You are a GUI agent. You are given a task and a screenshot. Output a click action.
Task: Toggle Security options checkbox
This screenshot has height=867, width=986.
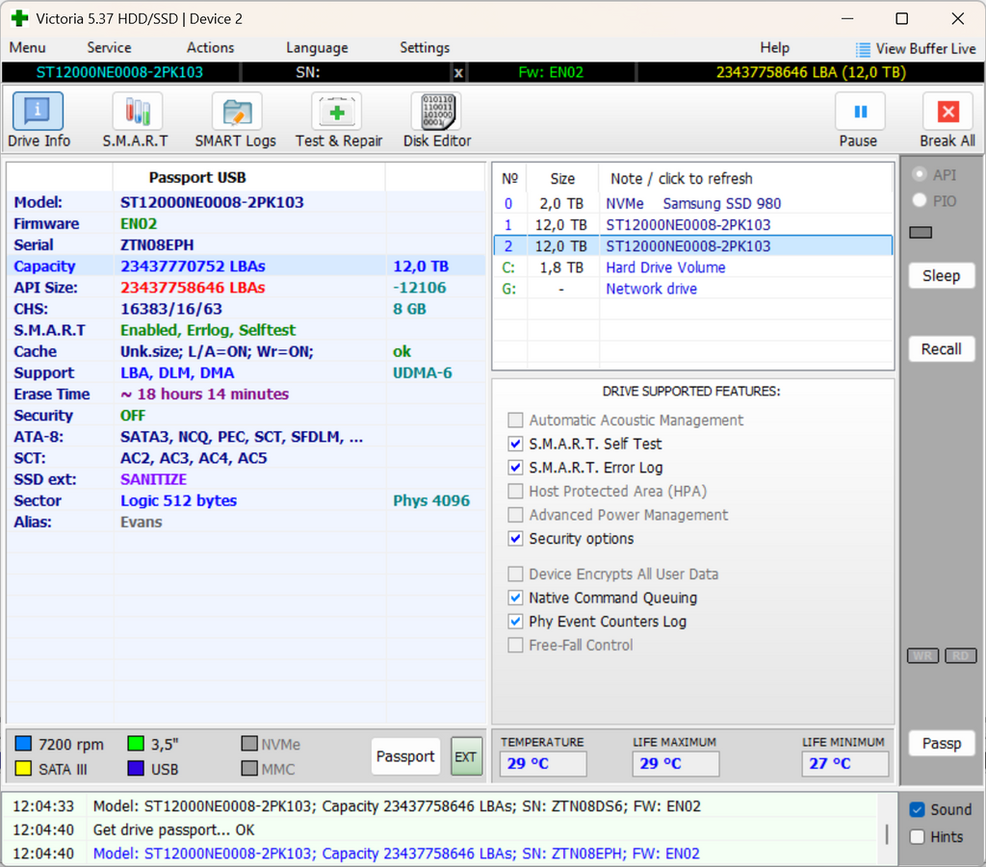coord(515,539)
